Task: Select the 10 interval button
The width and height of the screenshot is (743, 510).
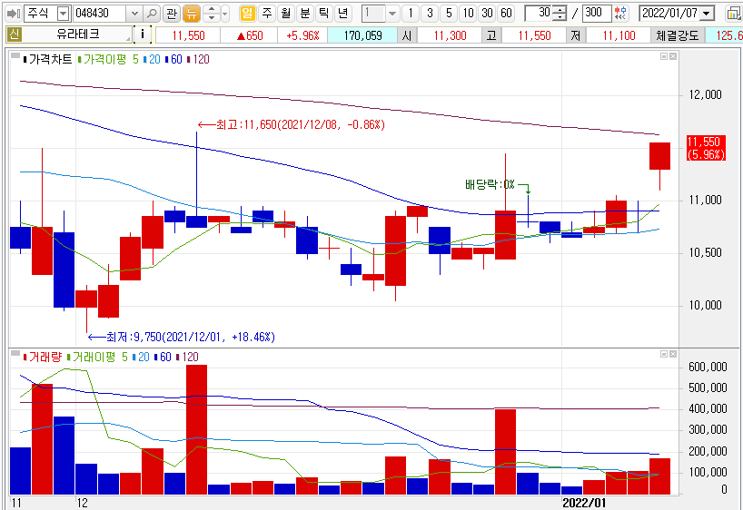Action: 468,14
